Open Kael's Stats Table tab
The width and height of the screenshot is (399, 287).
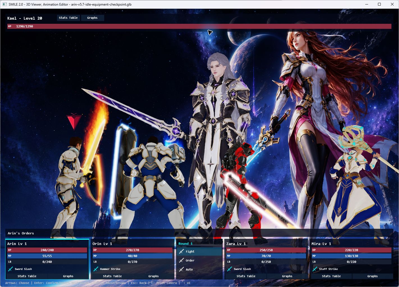68,18
